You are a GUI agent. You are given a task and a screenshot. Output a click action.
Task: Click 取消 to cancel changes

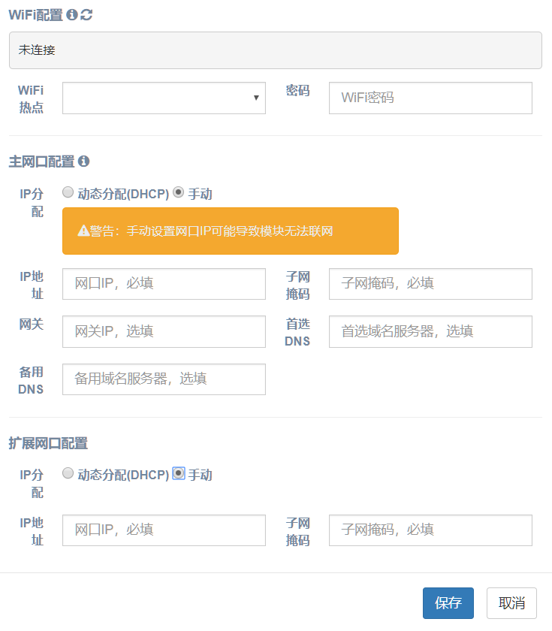pyautogui.click(x=512, y=603)
